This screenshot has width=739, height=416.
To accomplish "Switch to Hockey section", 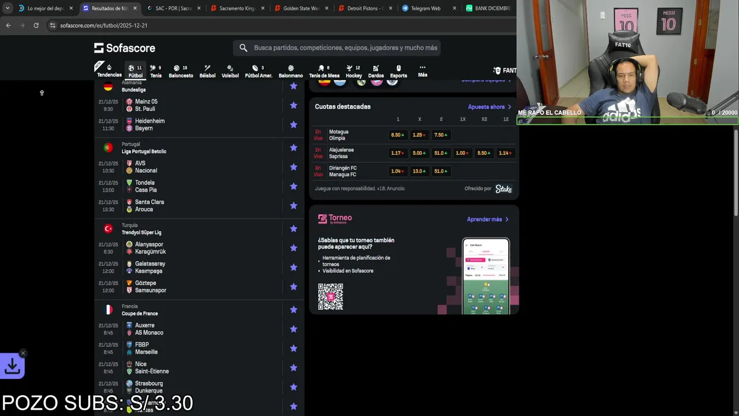I will click(x=354, y=70).
